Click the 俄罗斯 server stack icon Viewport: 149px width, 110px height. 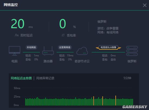coord(132,51)
